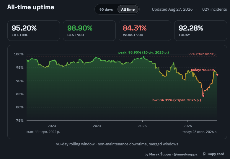Click the 2024 x-axis label

[97, 126]
